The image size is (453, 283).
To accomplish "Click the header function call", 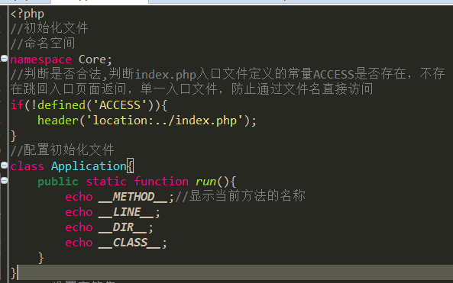I will coord(58,121).
